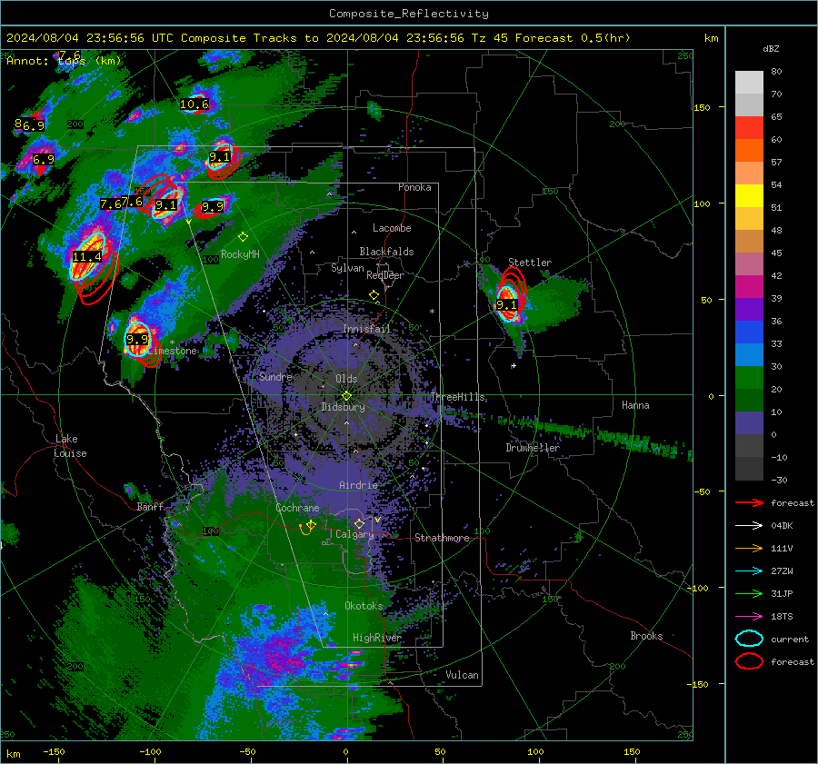The height and width of the screenshot is (764, 818).
Task: Click the Drumheller city label
Action: click(x=533, y=448)
